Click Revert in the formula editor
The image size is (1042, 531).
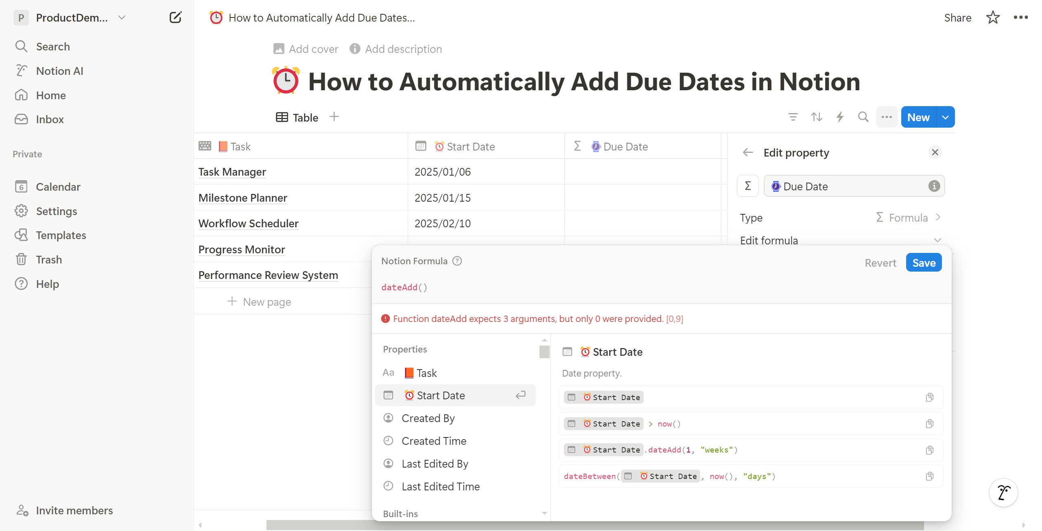pos(880,263)
